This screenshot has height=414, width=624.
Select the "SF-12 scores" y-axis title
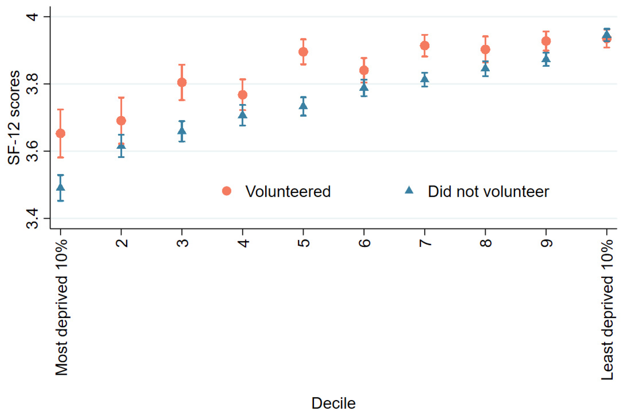click(14, 117)
